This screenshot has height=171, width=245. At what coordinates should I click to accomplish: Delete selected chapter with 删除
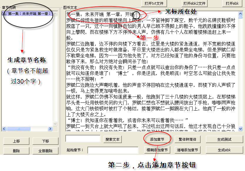pos(16,151)
